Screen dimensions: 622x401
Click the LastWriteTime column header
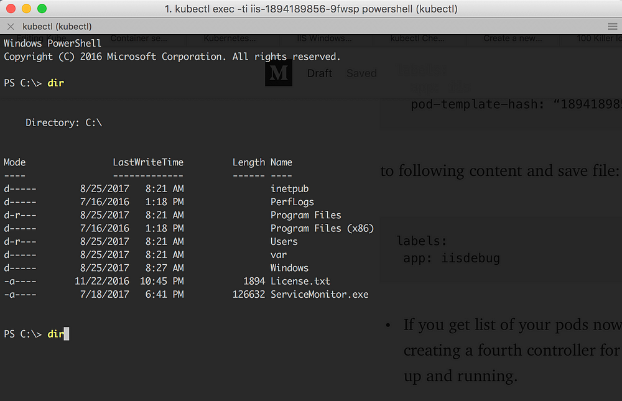click(x=148, y=162)
